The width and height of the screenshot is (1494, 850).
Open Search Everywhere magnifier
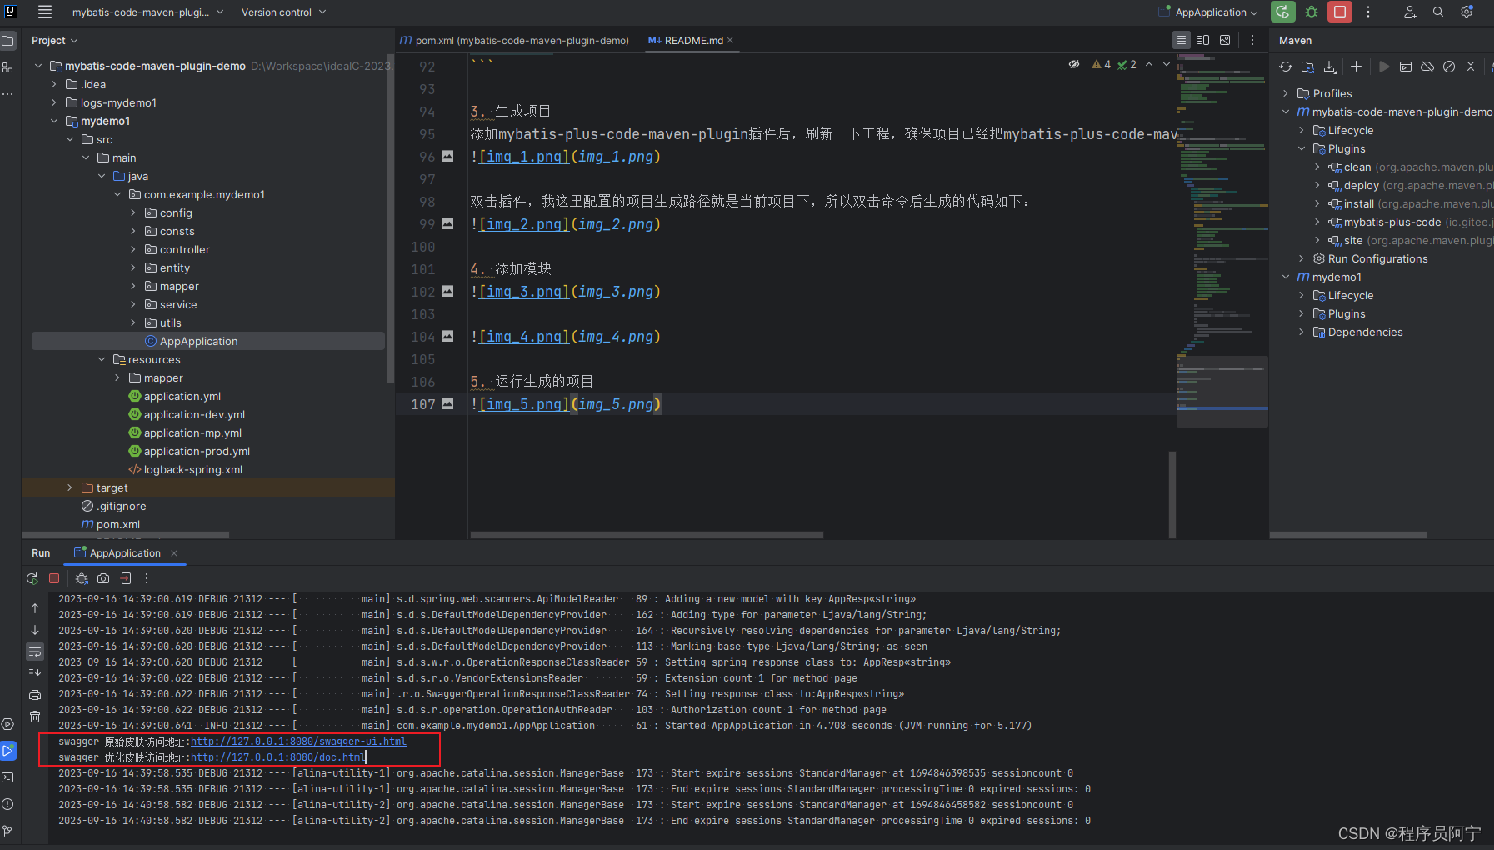[1438, 12]
